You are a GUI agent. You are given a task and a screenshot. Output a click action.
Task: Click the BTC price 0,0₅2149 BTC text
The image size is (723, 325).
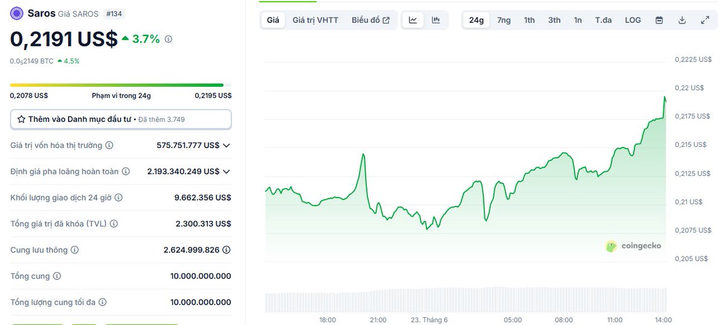(31, 61)
